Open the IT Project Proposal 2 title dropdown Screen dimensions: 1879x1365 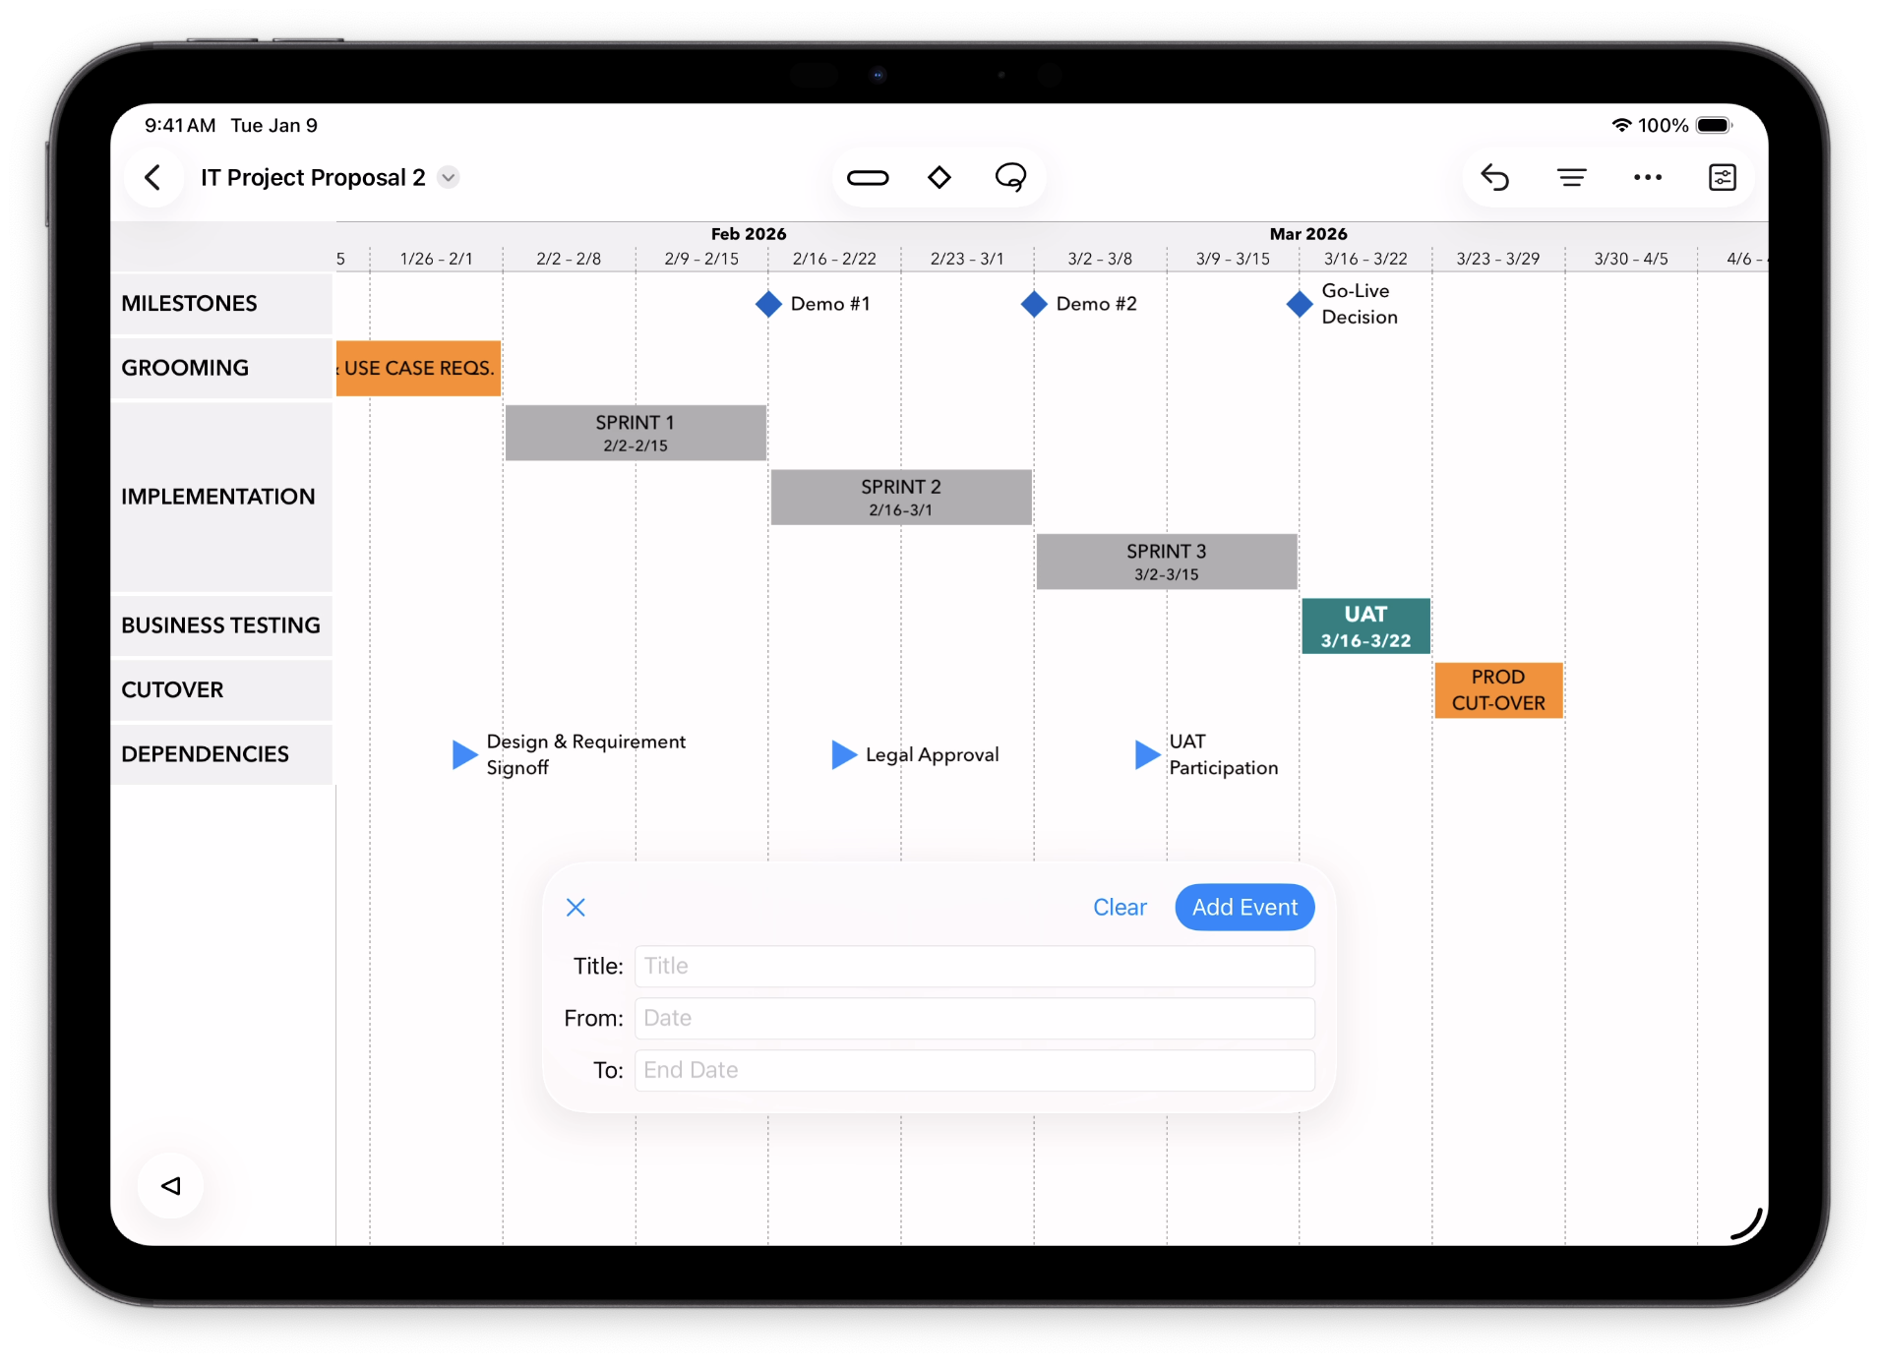click(449, 178)
